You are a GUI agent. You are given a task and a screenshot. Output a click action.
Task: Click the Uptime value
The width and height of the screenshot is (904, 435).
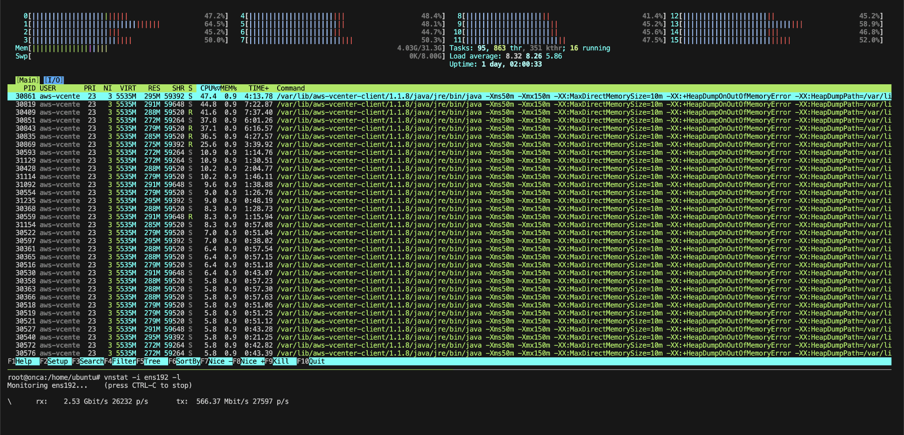click(512, 64)
